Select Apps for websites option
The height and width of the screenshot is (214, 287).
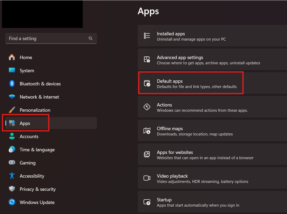tap(205, 155)
